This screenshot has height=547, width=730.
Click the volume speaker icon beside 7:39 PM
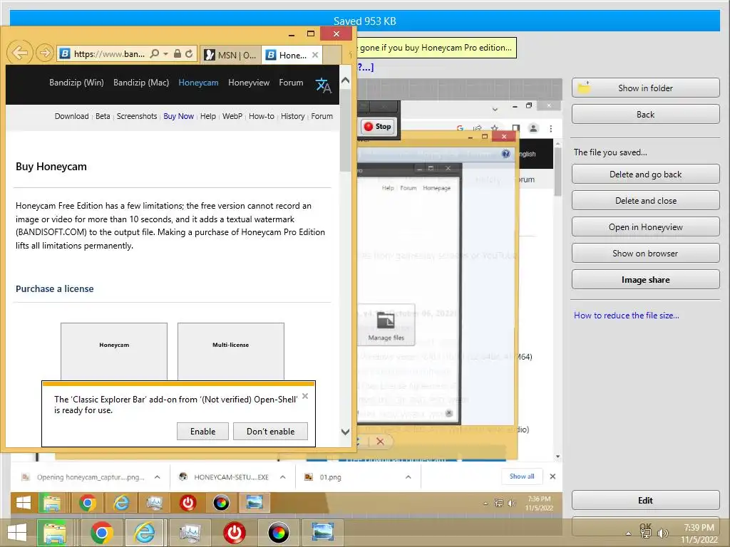pos(662,533)
